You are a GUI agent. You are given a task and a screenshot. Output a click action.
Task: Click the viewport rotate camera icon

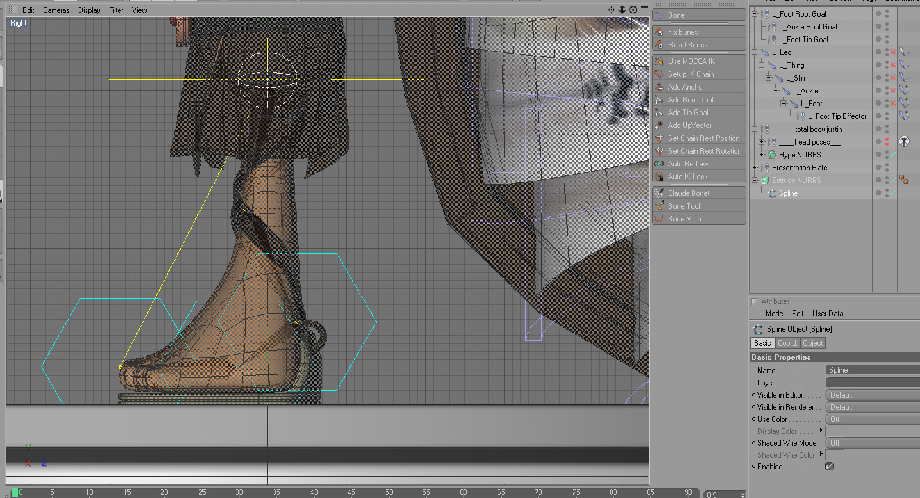tap(633, 10)
